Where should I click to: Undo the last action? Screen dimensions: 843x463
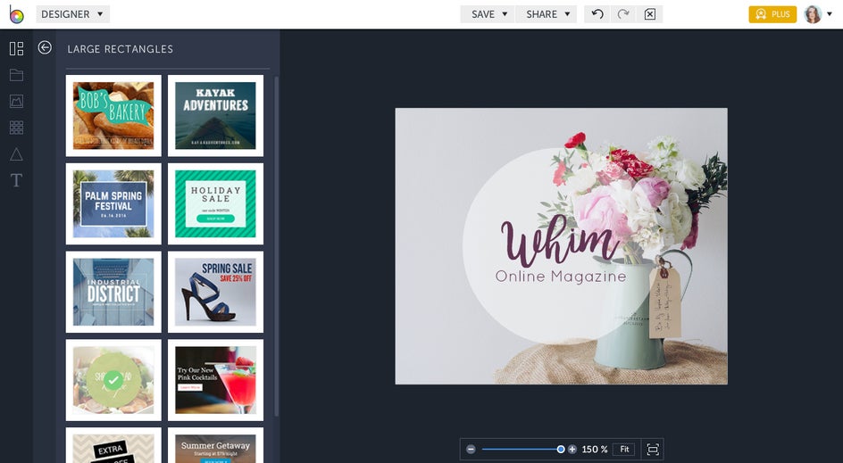[x=597, y=14]
